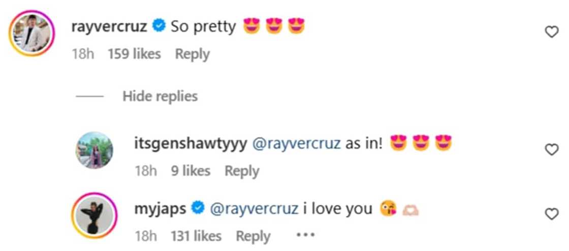The image size is (569, 251).
Task: Reply to rayvercruz's comment
Action: click(x=192, y=54)
